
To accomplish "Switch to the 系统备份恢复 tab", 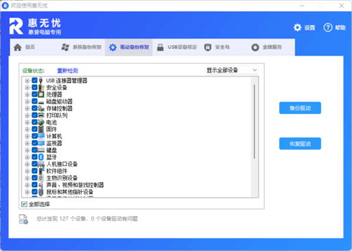I will (81, 47).
